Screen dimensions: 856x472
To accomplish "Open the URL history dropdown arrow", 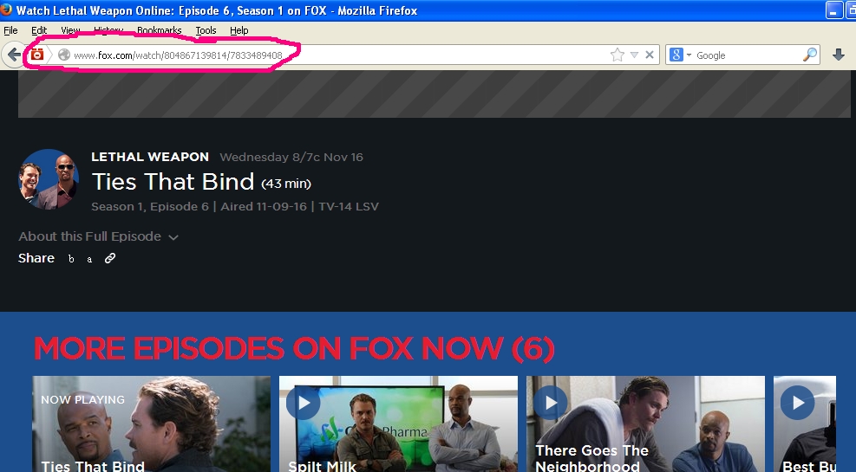I will (x=634, y=55).
